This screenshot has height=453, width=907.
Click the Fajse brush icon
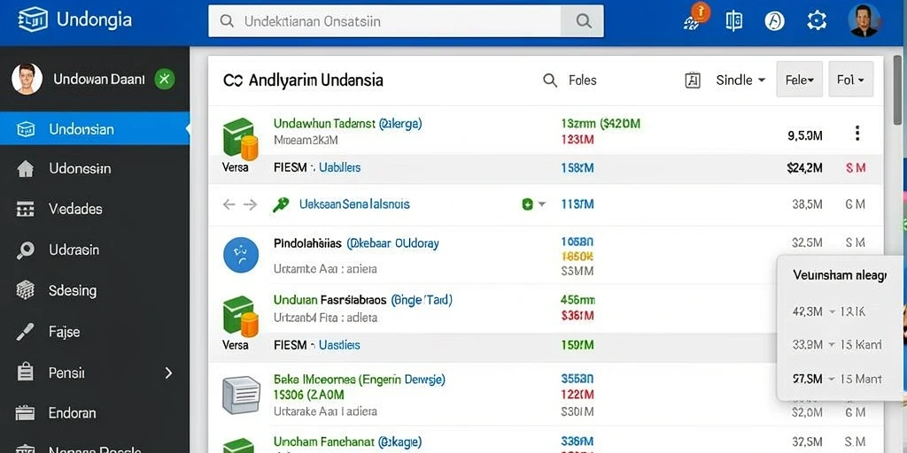(x=26, y=332)
